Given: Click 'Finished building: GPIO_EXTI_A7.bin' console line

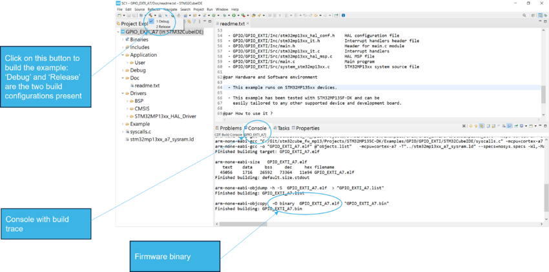Looking at the screenshot, I should pos(259,209).
